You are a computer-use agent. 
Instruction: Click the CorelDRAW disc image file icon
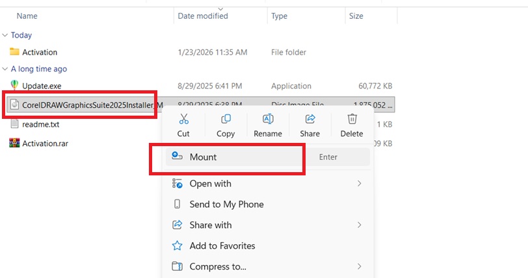pyautogui.click(x=14, y=105)
